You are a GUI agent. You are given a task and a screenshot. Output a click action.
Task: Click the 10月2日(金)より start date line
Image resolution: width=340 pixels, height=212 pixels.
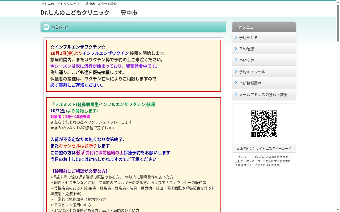[x=66, y=53]
